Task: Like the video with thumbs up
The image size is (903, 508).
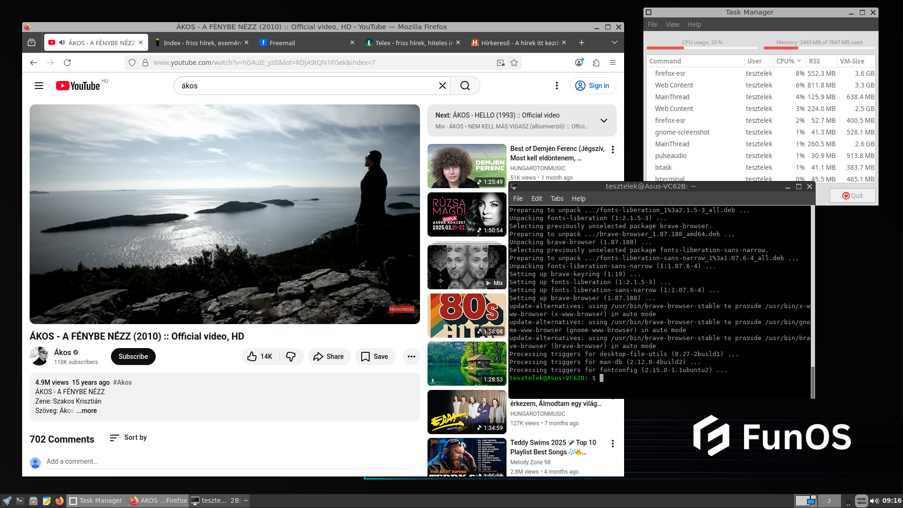Action: click(253, 357)
